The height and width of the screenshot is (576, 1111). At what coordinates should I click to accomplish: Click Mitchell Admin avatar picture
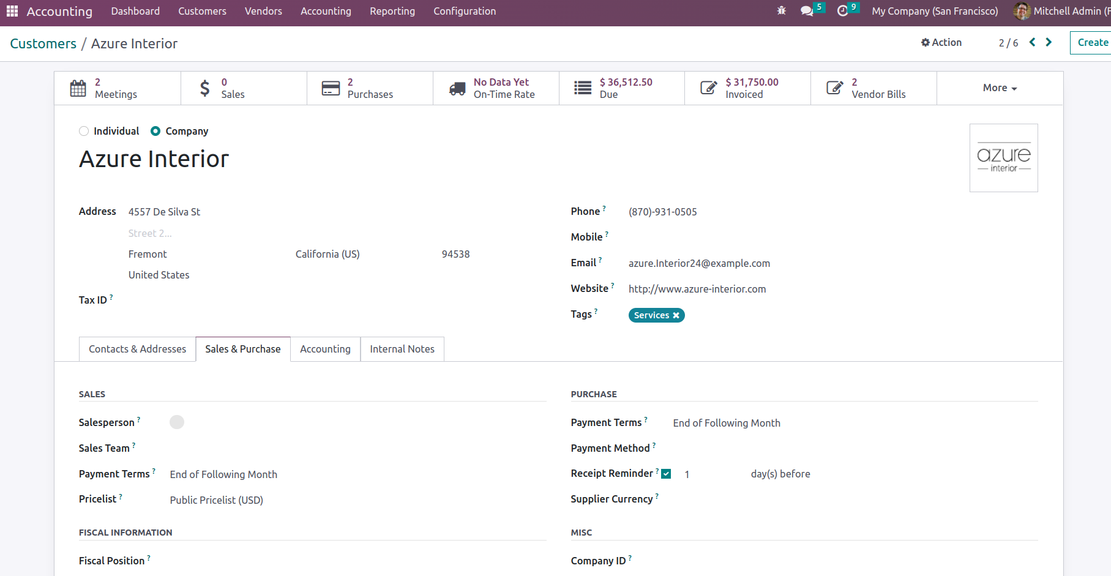coord(1022,11)
